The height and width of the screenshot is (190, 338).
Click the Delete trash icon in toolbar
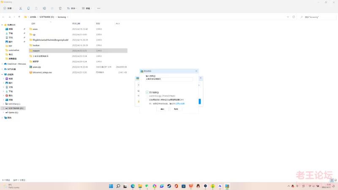click(60, 8)
